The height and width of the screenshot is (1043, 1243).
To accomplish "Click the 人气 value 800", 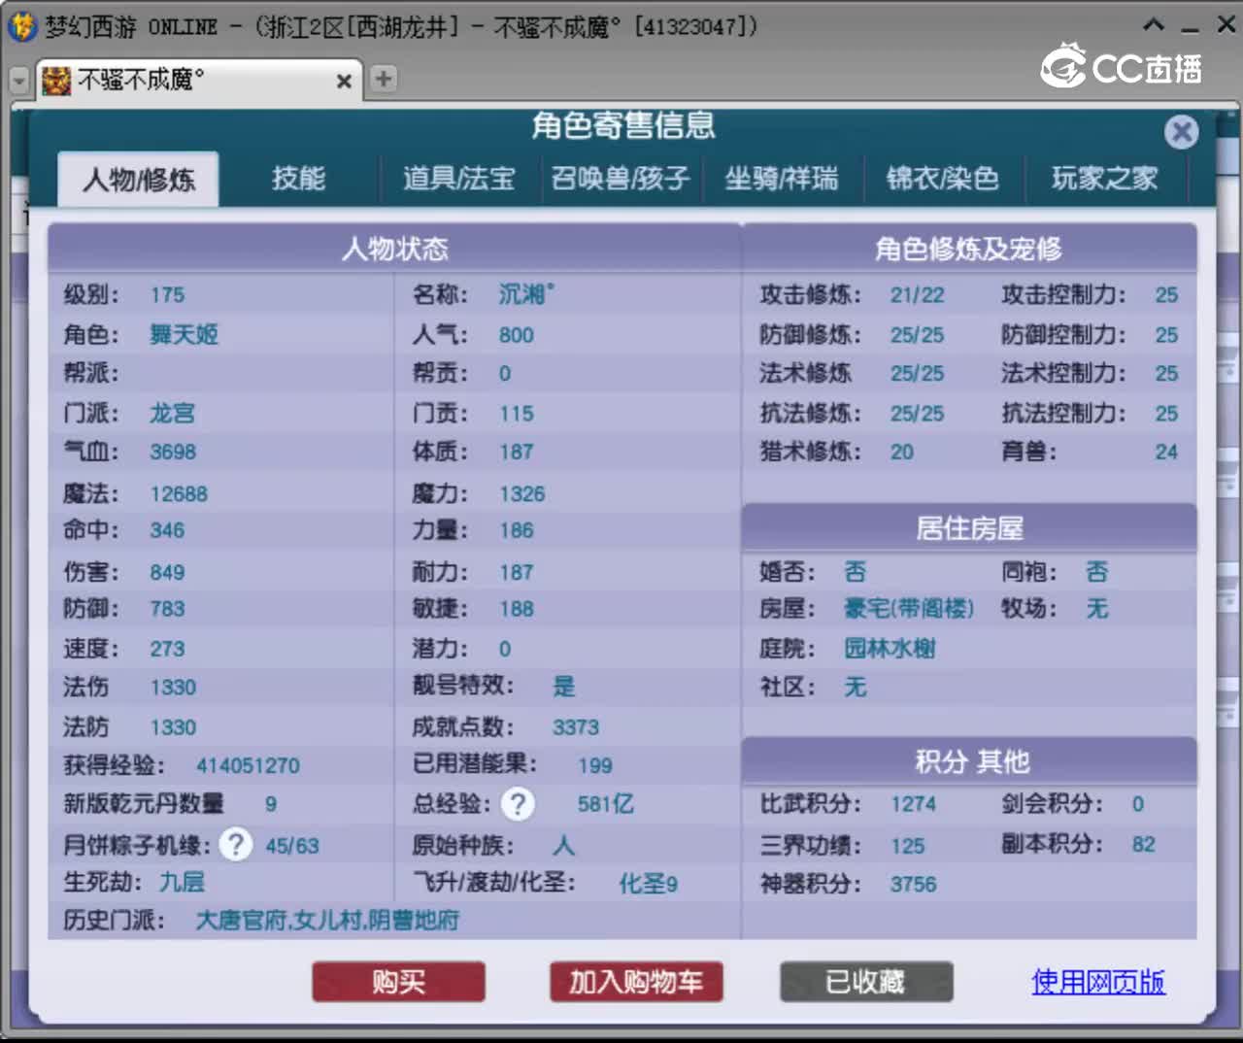I will point(517,336).
